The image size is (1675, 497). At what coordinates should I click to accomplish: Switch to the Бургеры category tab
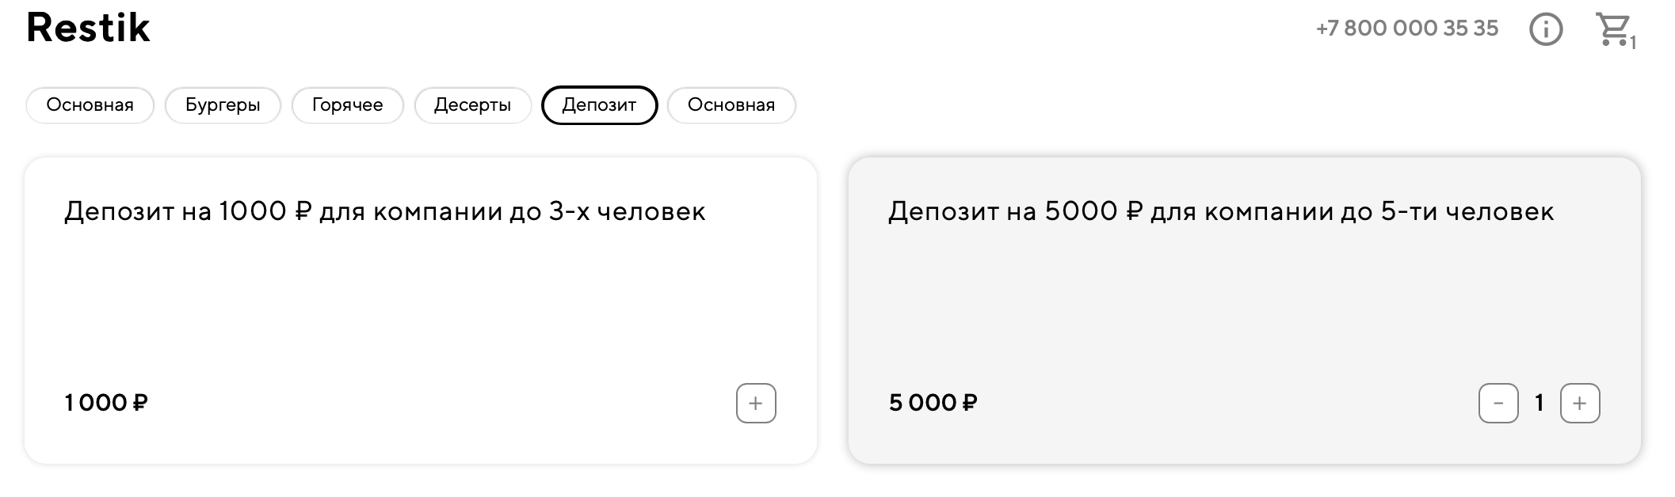(223, 105)
